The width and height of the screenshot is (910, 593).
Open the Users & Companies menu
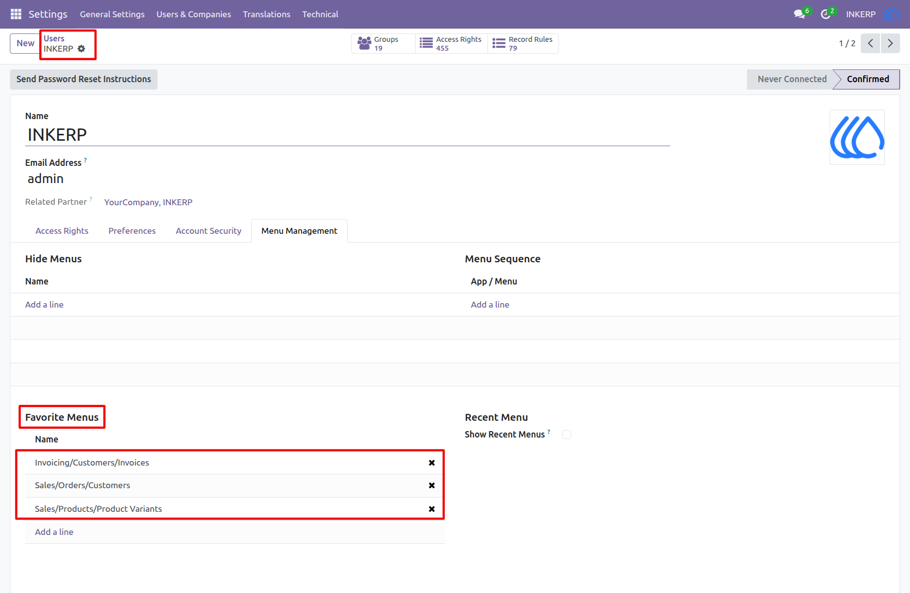coord(194,14)
